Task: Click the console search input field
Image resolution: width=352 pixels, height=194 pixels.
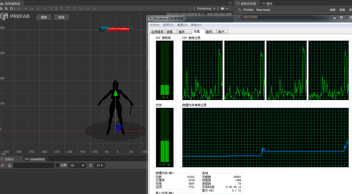Action: 33,165
